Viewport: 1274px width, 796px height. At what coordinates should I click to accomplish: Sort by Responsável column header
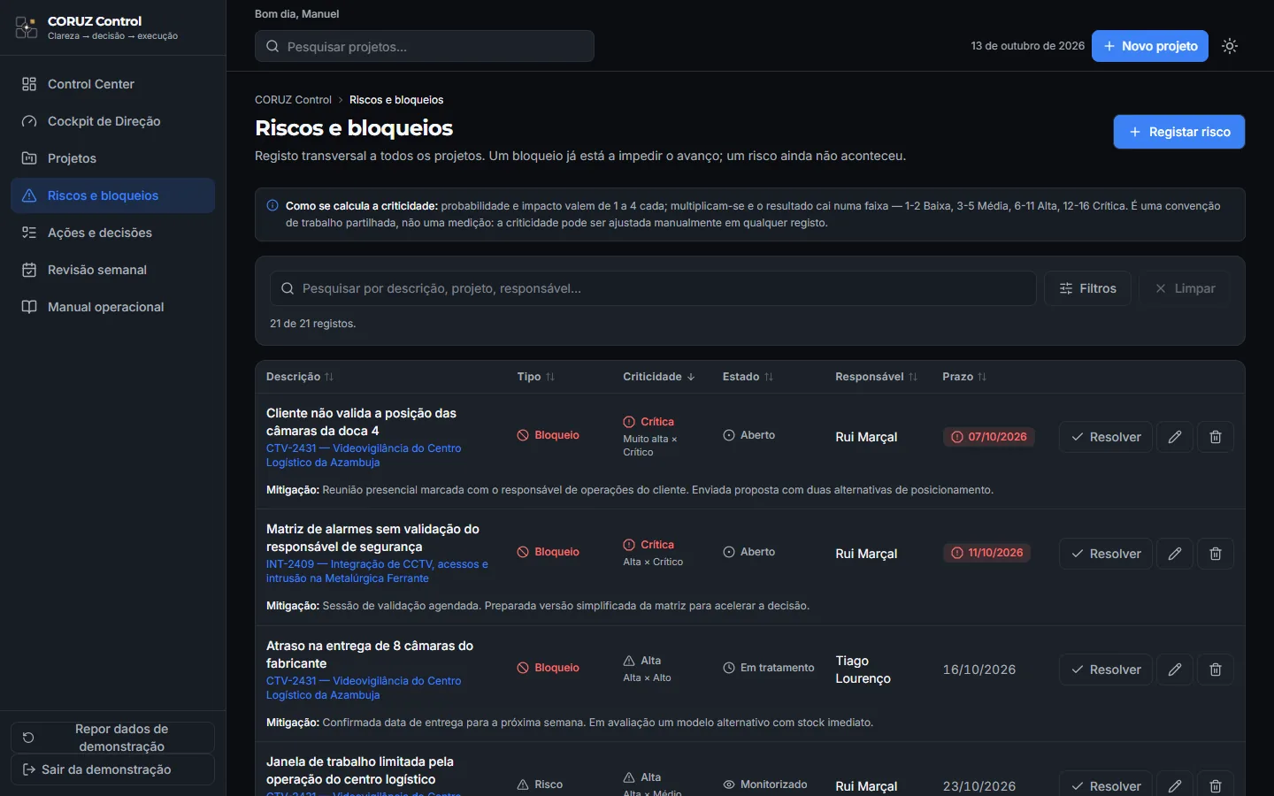pos(877,377)
